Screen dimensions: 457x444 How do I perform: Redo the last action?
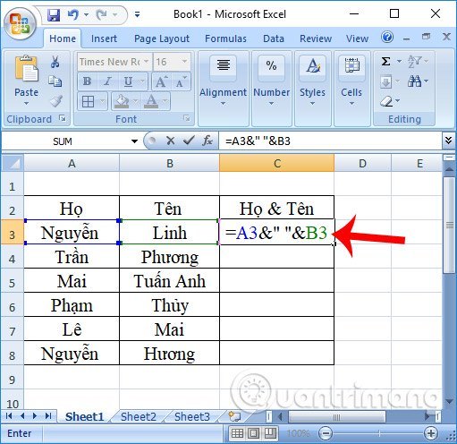(x=101, y=14)
